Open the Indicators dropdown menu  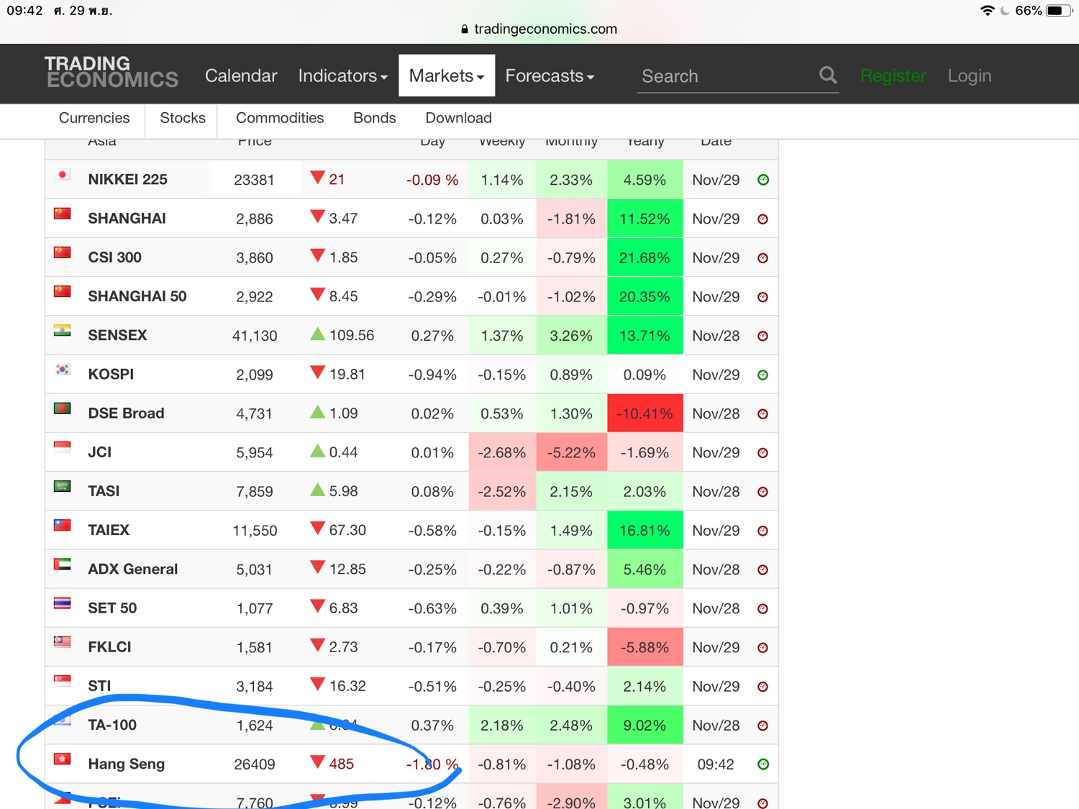[343, 76]
